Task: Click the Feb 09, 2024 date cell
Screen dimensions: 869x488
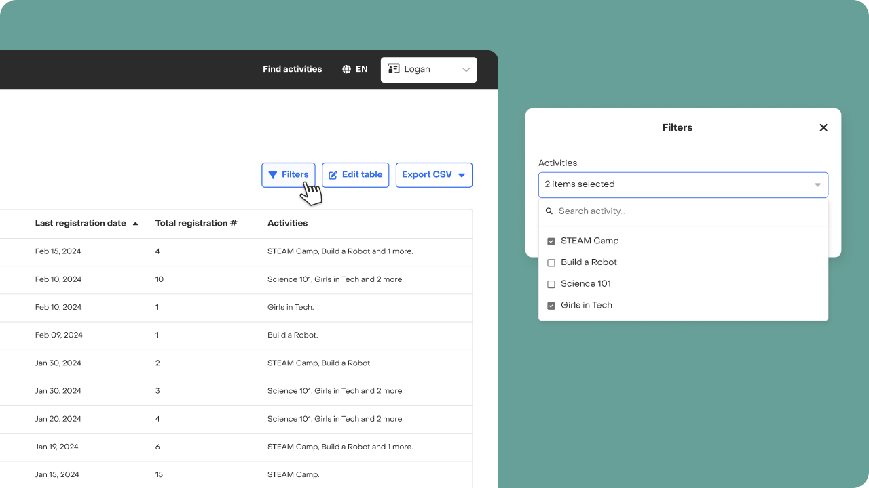Action: tap(59, 335)
